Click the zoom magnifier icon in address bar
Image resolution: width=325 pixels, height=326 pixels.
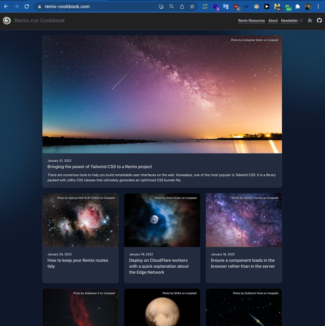(x=171, y=7)
